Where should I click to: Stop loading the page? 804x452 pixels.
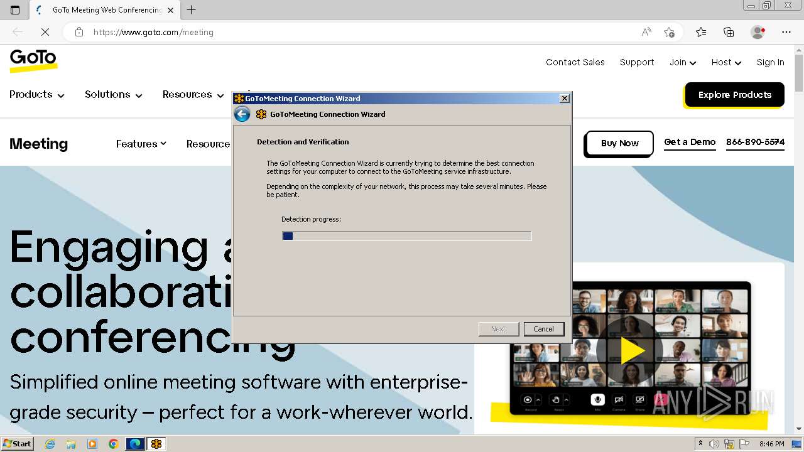click(45, 32)
